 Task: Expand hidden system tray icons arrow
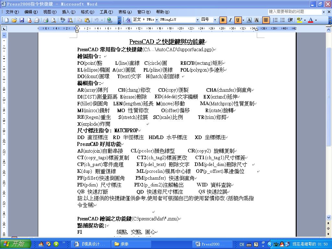pos(269,244)
